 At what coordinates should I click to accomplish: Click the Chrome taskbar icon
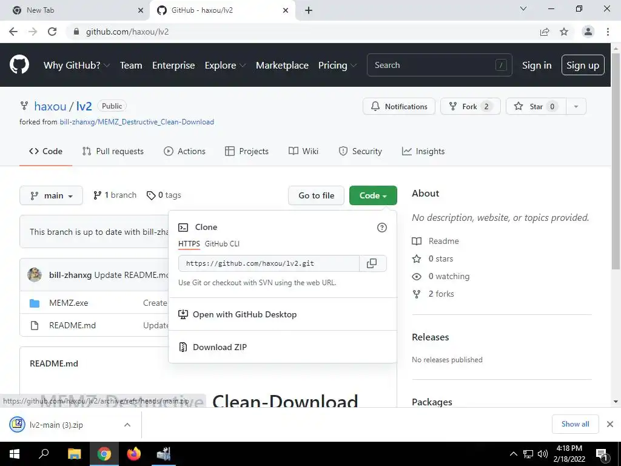pos(104,454)
